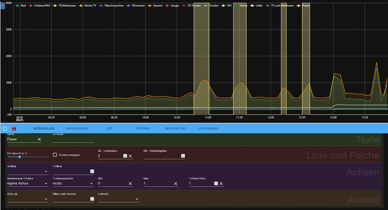The height and width of the screenshot is (210, 388).
Task: Clear the Y-Achse-Ticks value with X icon
Action: click(x=221, y=184)
